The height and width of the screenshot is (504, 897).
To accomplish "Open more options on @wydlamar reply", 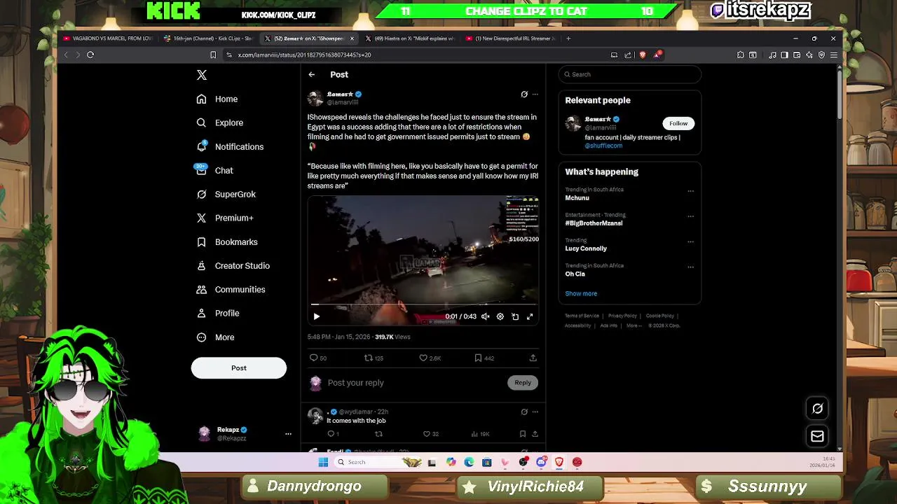I will [535, 412].
